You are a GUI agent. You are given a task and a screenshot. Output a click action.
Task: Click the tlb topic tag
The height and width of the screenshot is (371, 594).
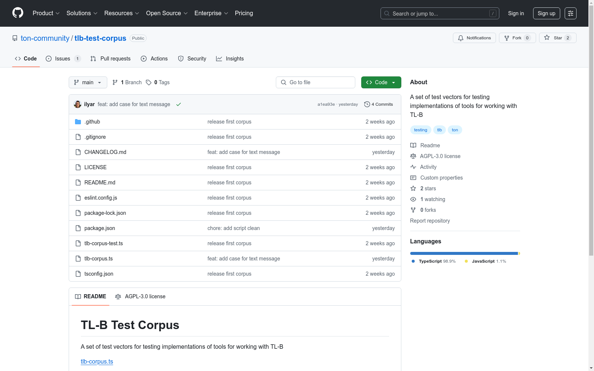[x=440, y=130]
